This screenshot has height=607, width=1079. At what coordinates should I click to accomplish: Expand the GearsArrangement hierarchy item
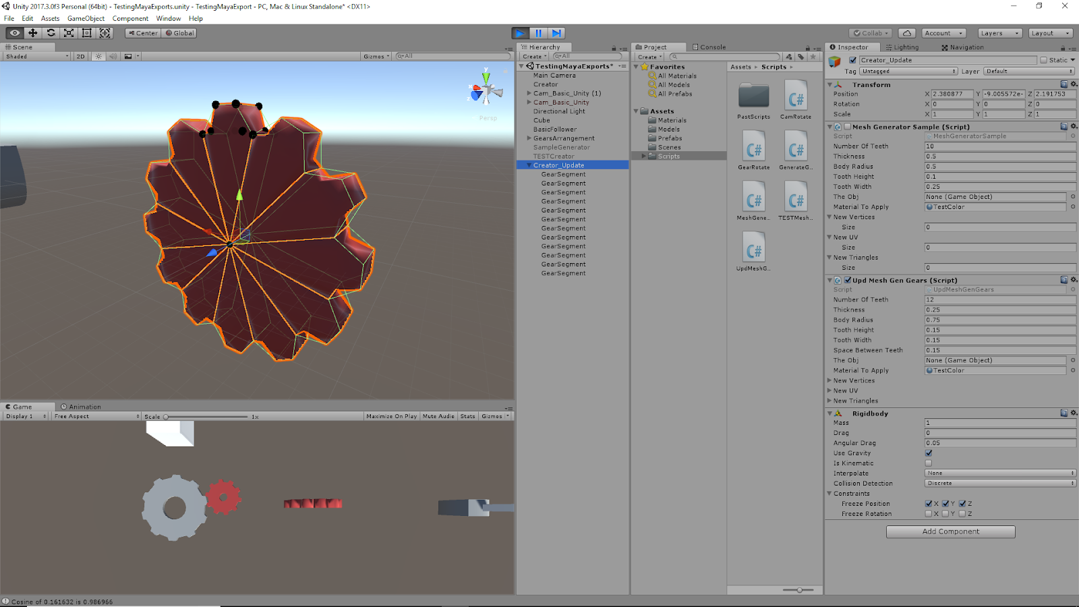[529, 138]
